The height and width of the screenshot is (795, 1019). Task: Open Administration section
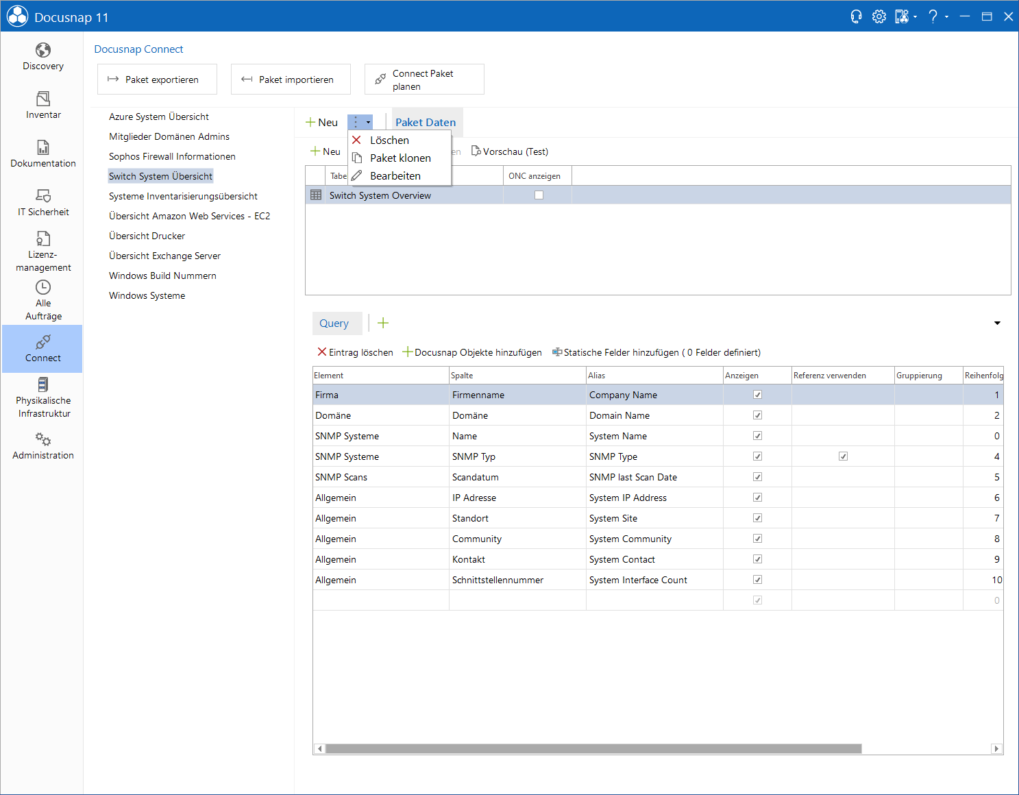[x=42, y=446]
